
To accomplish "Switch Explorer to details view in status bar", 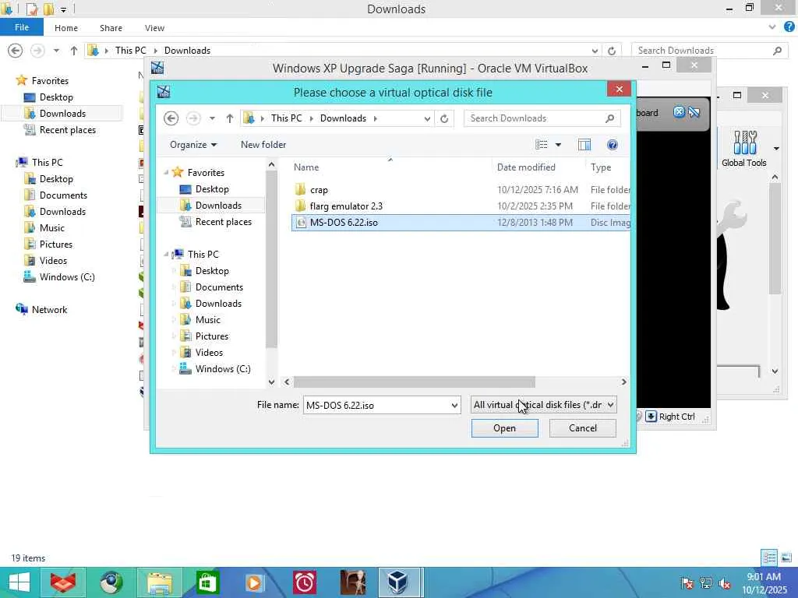I will (769, 558).
